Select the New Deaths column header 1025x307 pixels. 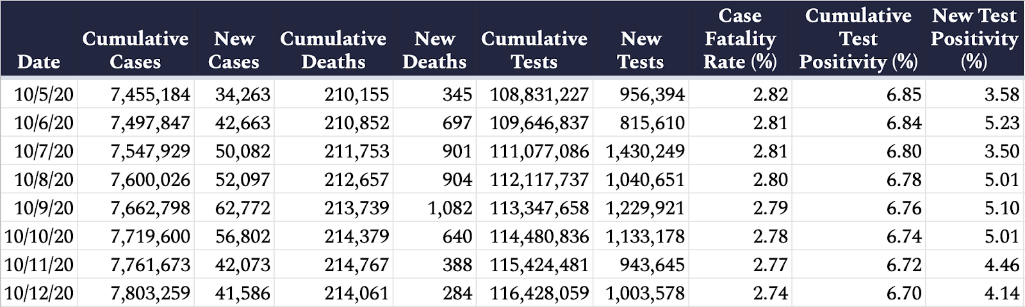click(x=434, y=50)
